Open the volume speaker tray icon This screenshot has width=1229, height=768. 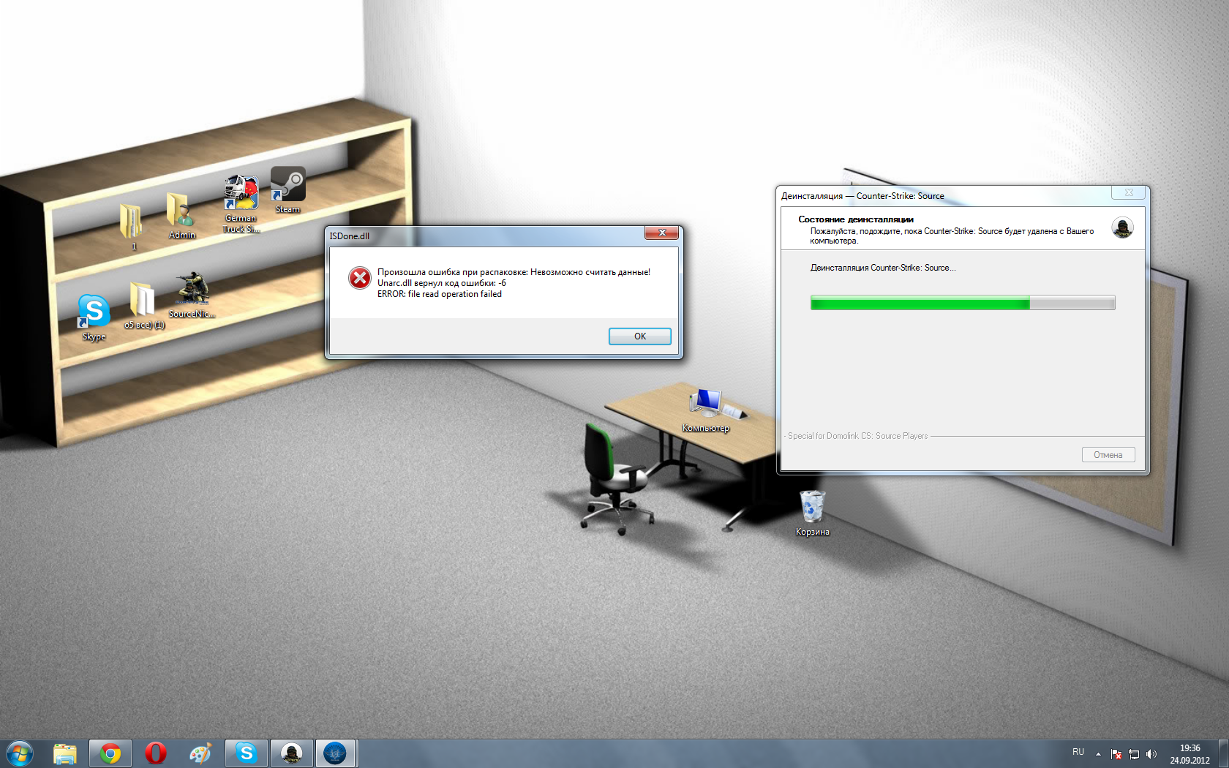(x=1151, y=754)
